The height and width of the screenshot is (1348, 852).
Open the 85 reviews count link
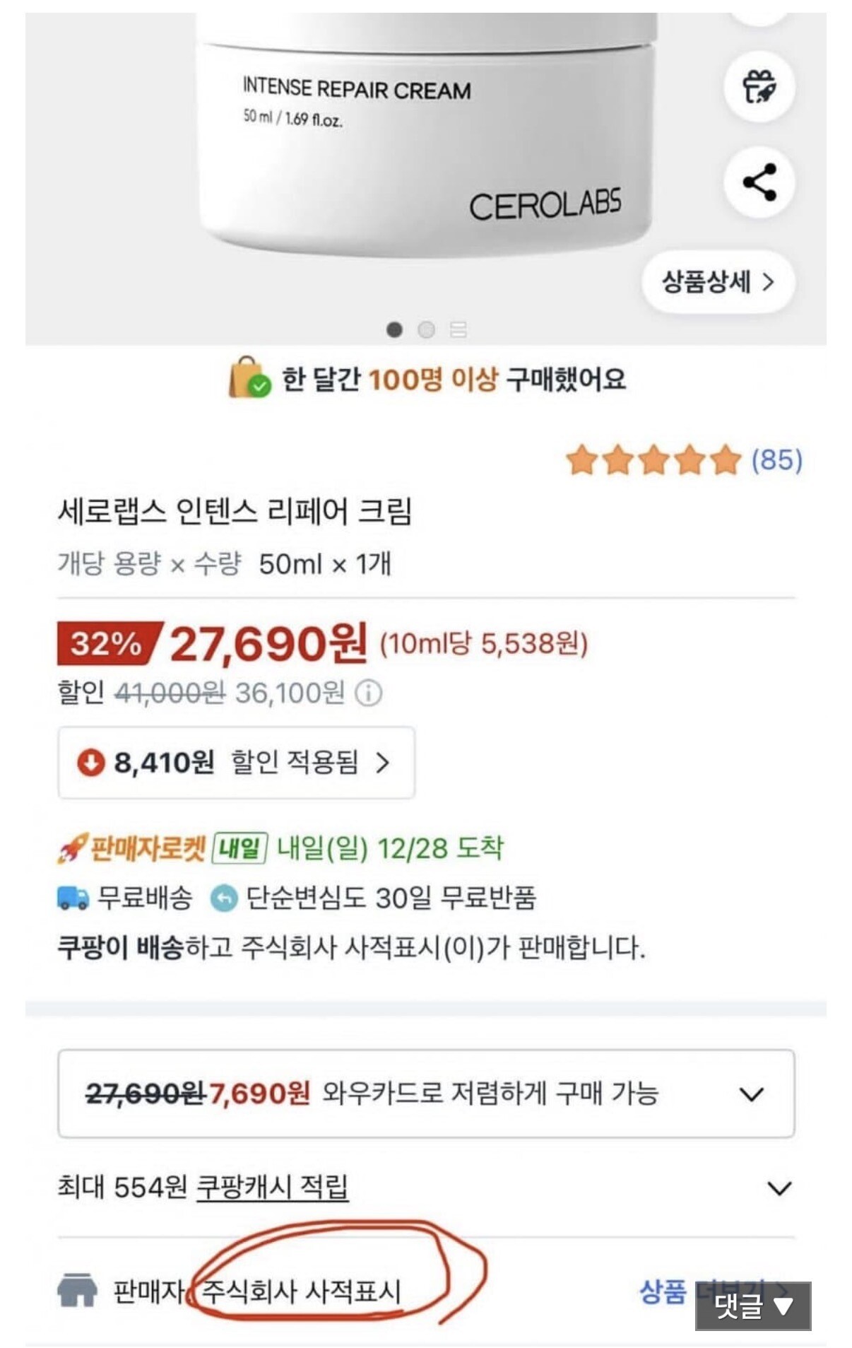pyautogui.click(x=776, y=460)
